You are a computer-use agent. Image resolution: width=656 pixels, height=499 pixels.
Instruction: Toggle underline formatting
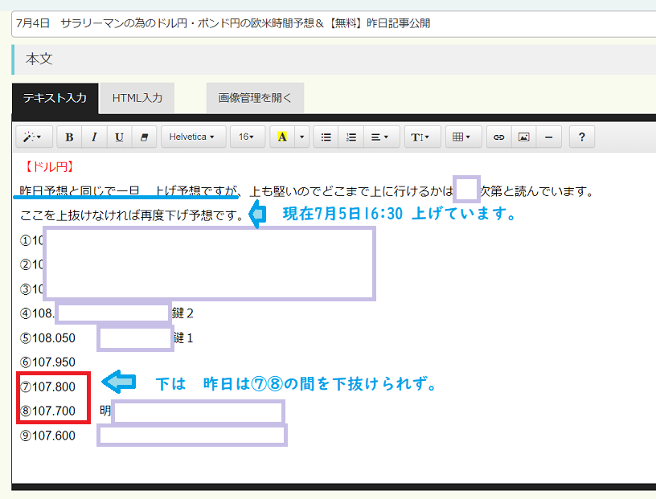(x=119, y=137)
